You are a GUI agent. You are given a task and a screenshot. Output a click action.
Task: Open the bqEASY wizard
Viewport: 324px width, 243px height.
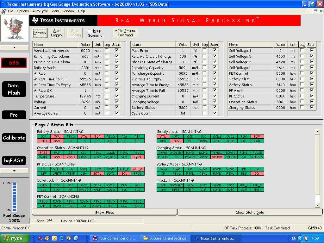pos(14,160)
